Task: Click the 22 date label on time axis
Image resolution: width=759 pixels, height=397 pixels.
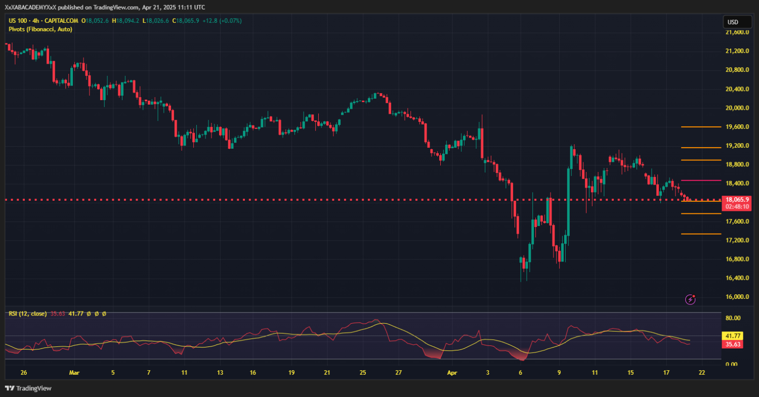Action: coord(701,373)
